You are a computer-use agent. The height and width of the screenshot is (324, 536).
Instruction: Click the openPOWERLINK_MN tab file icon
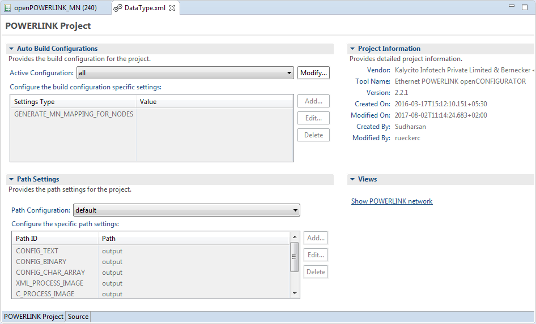7,8
